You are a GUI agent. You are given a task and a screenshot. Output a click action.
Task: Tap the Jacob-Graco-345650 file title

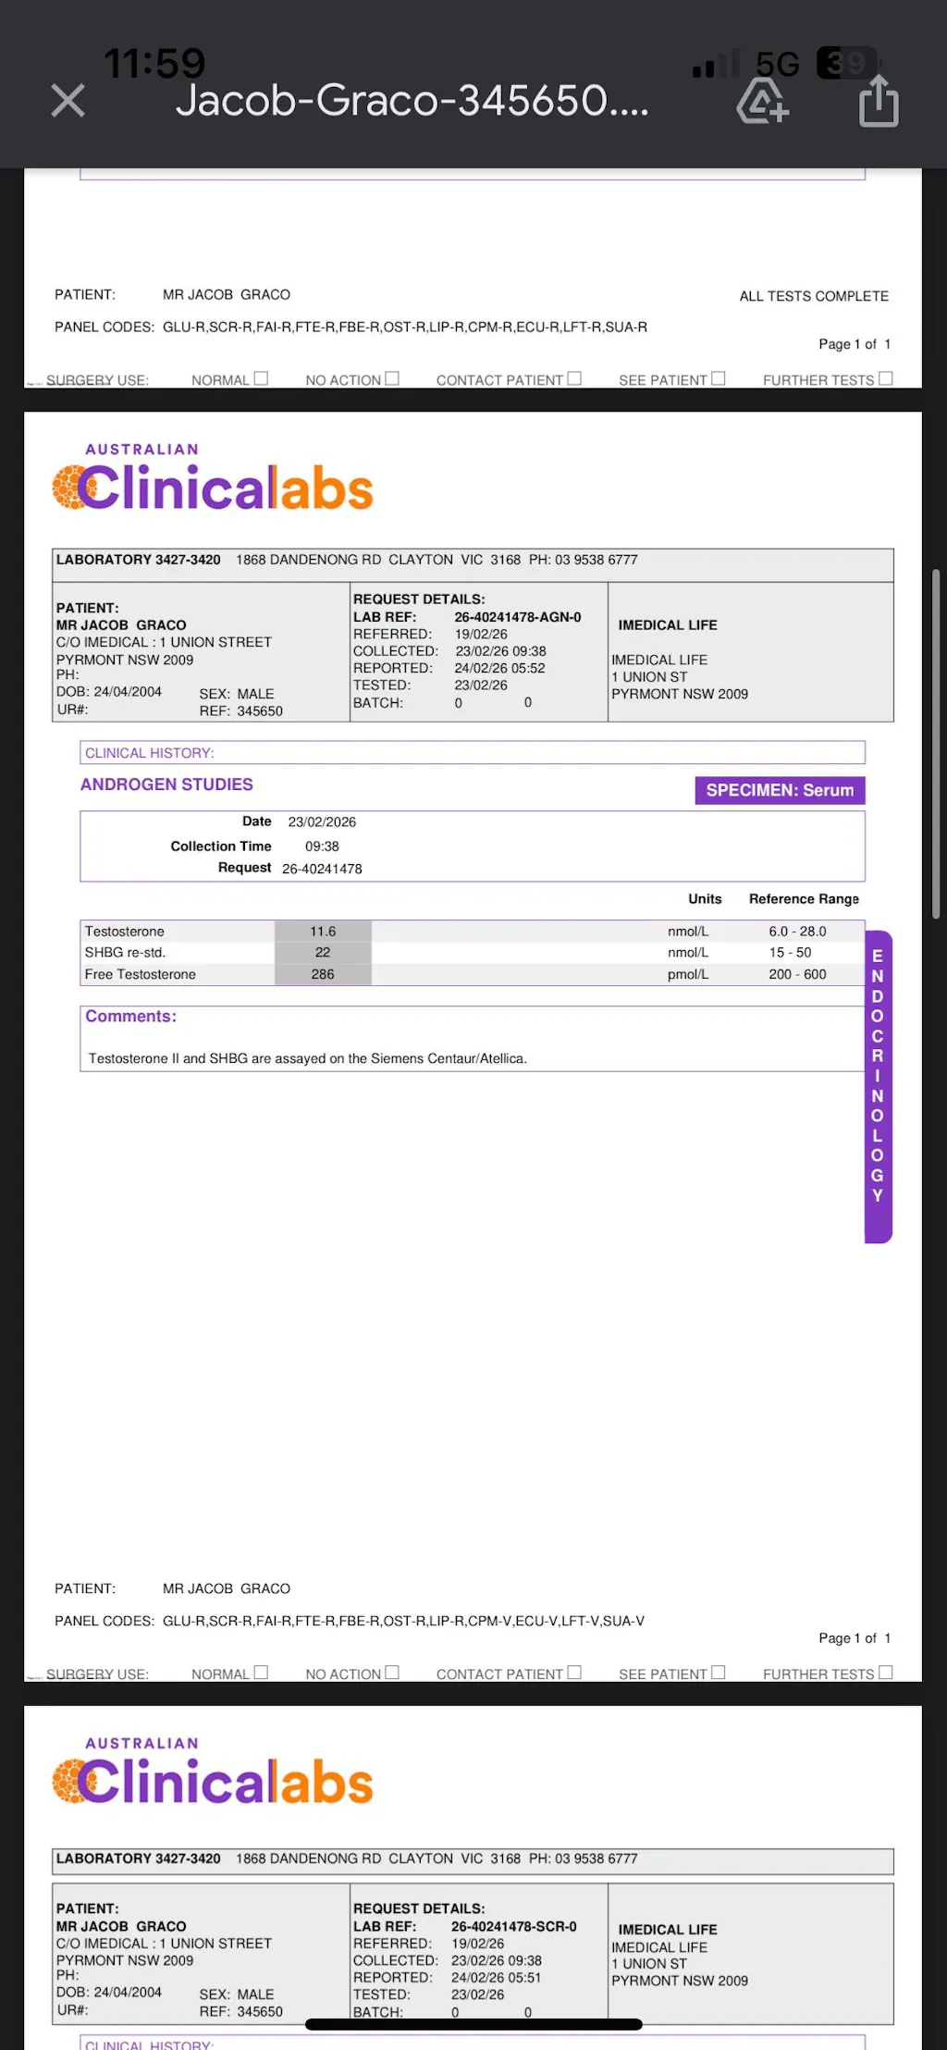pyautogui.click(x=412, y=101)
